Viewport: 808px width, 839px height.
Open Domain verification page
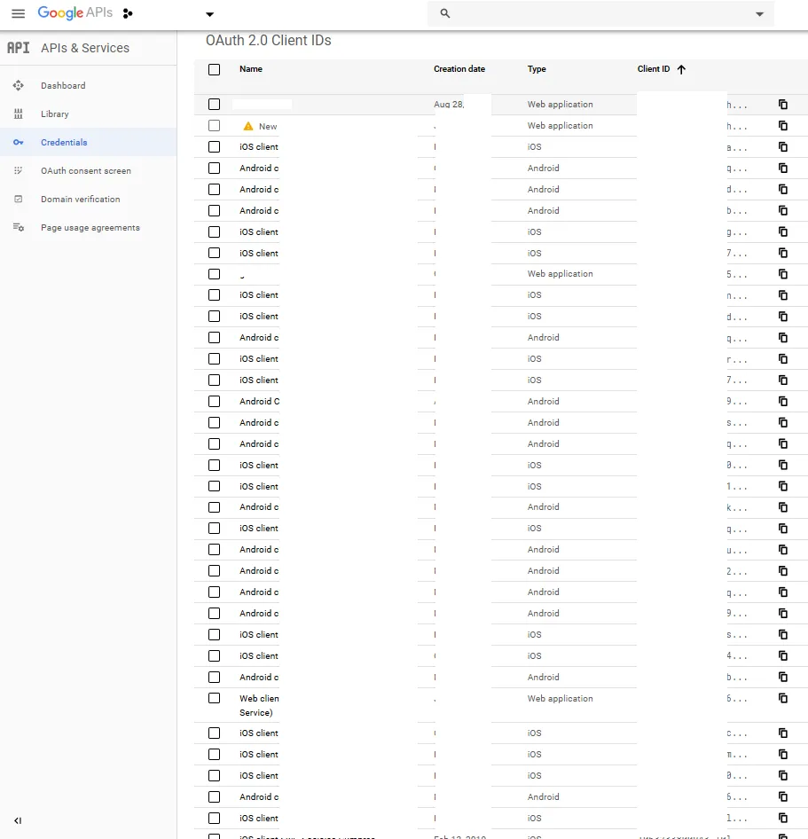point(89,199)
